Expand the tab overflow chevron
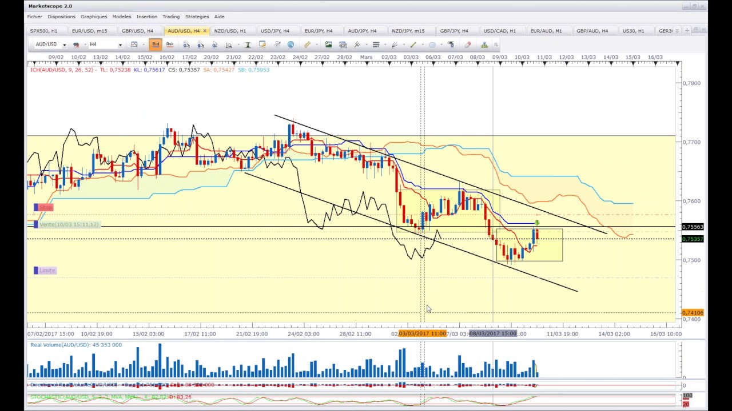The image size is (732, 411). click(678, 31)
